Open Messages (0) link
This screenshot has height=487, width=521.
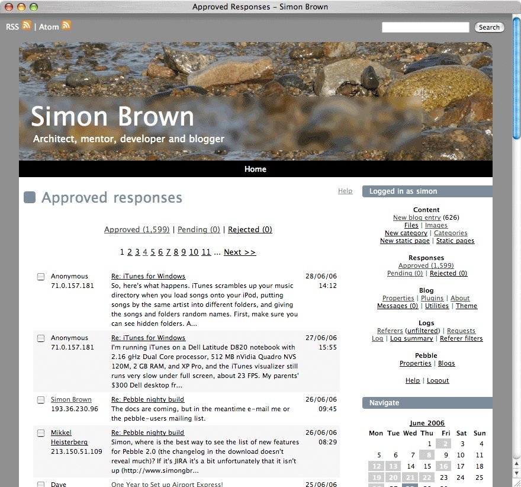397,306
